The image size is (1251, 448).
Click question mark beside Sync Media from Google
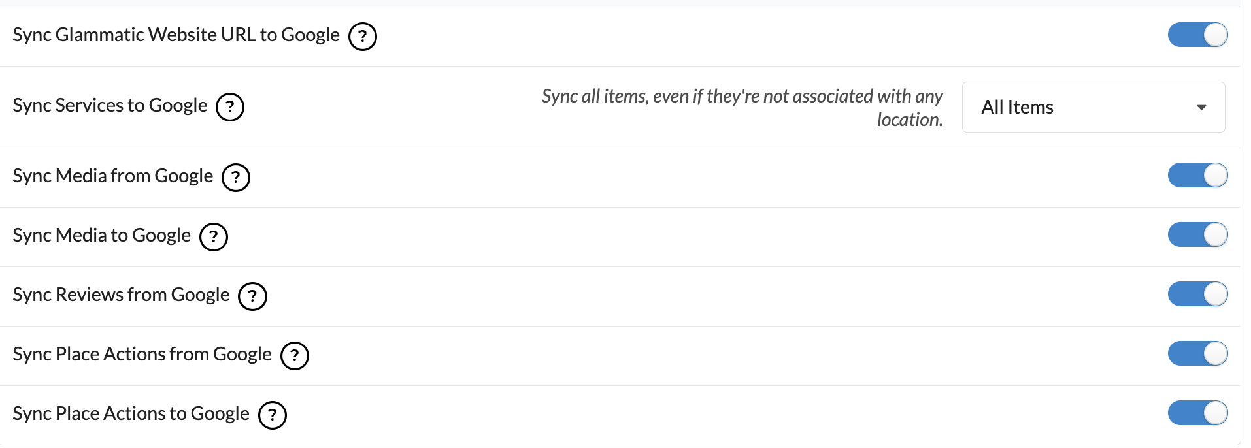click(236, 178)
